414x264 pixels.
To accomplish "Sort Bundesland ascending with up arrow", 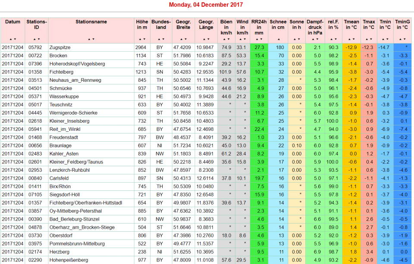I will pos(159,39).
